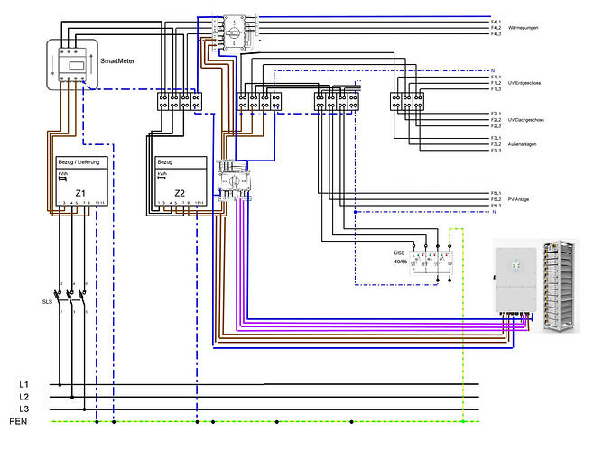603x450 pixels.
Task: Click the 'F4L1' line label
Action: 496,22
